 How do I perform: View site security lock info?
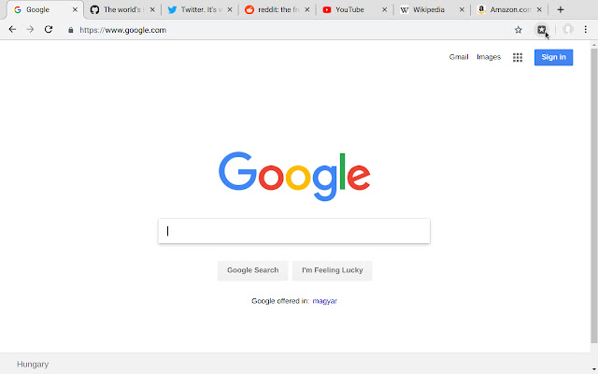(71, 30)
